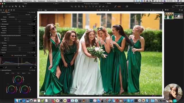Click the Import images icon

click(2, 7)
